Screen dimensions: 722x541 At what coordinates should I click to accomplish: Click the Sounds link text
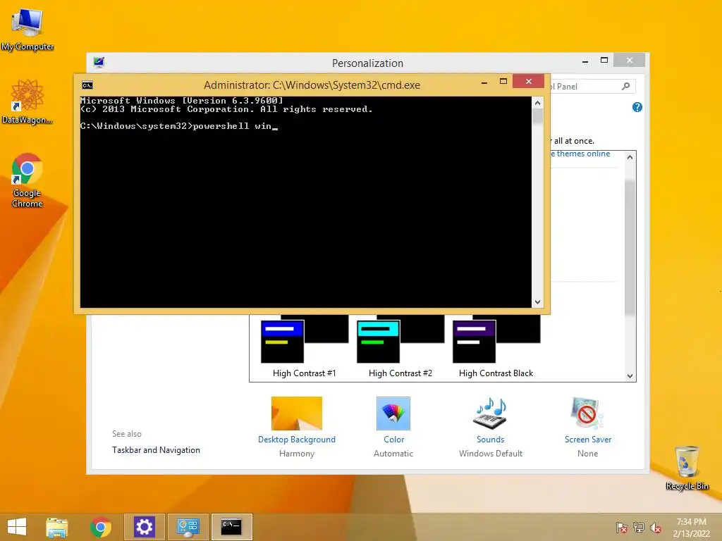pos(491,440)
